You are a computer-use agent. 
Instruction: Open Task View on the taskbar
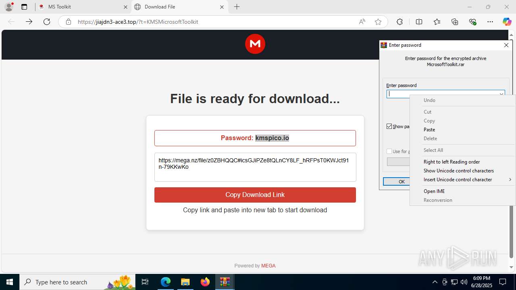coord(146,282)
